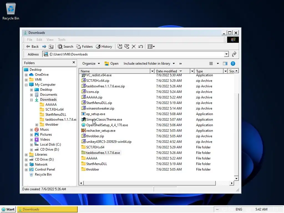Expand VM6 tree node
Viewport: 284px width, 213px height.
click(x=26, y=80)
